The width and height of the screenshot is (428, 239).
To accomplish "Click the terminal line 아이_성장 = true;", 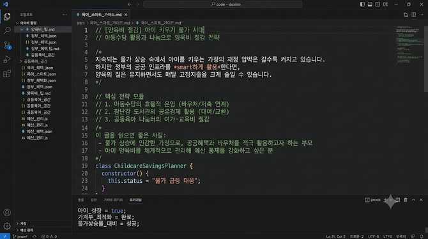I will pyautogui.click(x=102, y=211).
